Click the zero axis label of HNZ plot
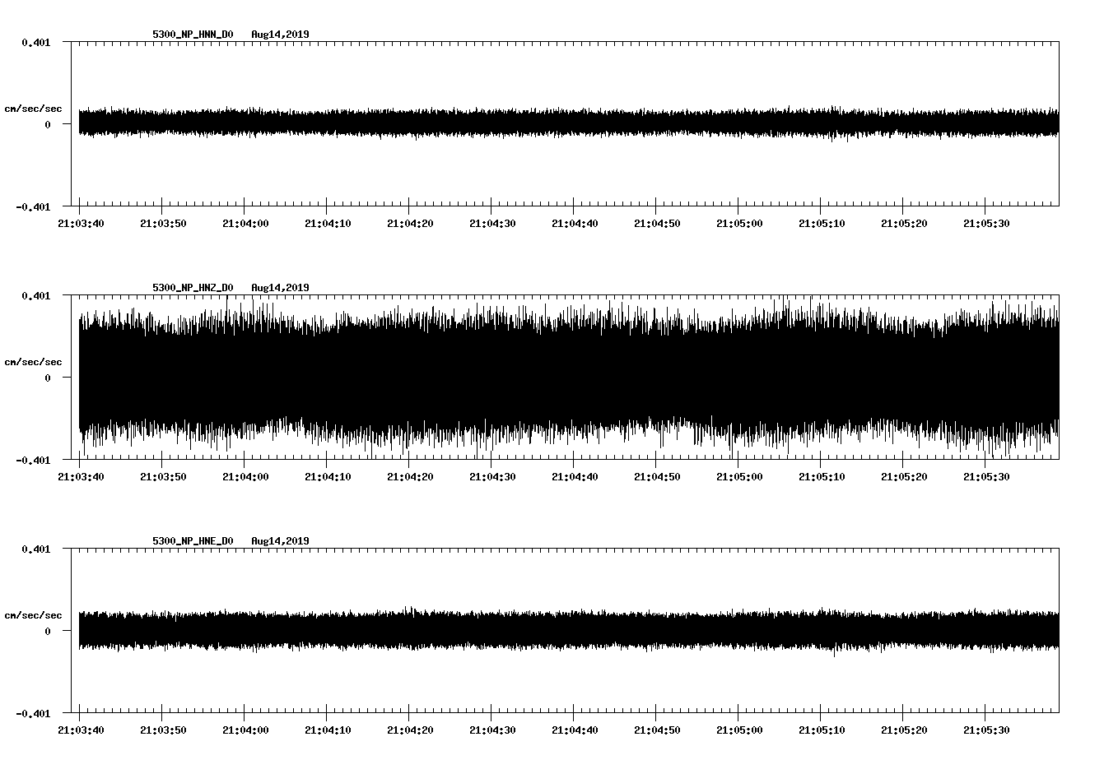 pyautogui.click(x=47, y=378)
